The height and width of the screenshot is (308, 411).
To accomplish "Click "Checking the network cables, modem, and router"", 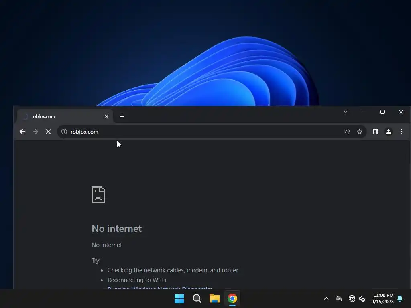I will (173, 270).
